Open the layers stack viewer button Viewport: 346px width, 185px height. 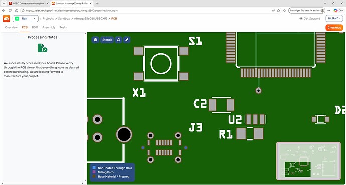tap(95, 40)
